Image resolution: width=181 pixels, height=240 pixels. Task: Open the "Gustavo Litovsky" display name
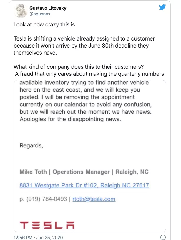(x=48, y=8)
